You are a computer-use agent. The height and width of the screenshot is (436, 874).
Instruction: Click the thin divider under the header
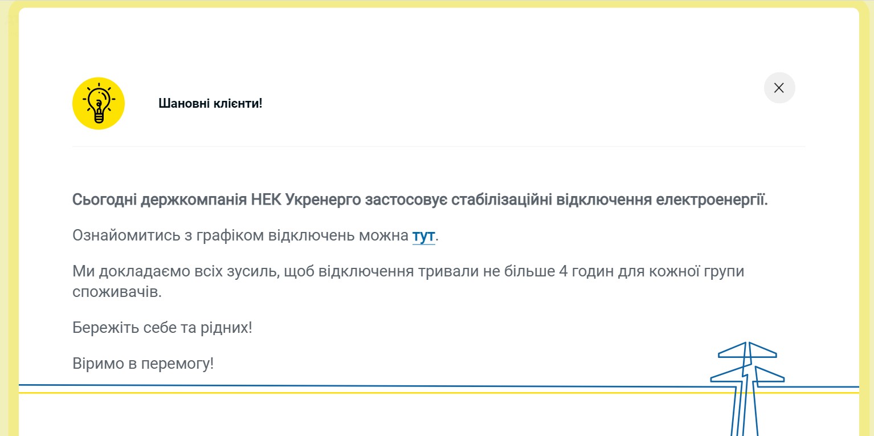[439, 146]
